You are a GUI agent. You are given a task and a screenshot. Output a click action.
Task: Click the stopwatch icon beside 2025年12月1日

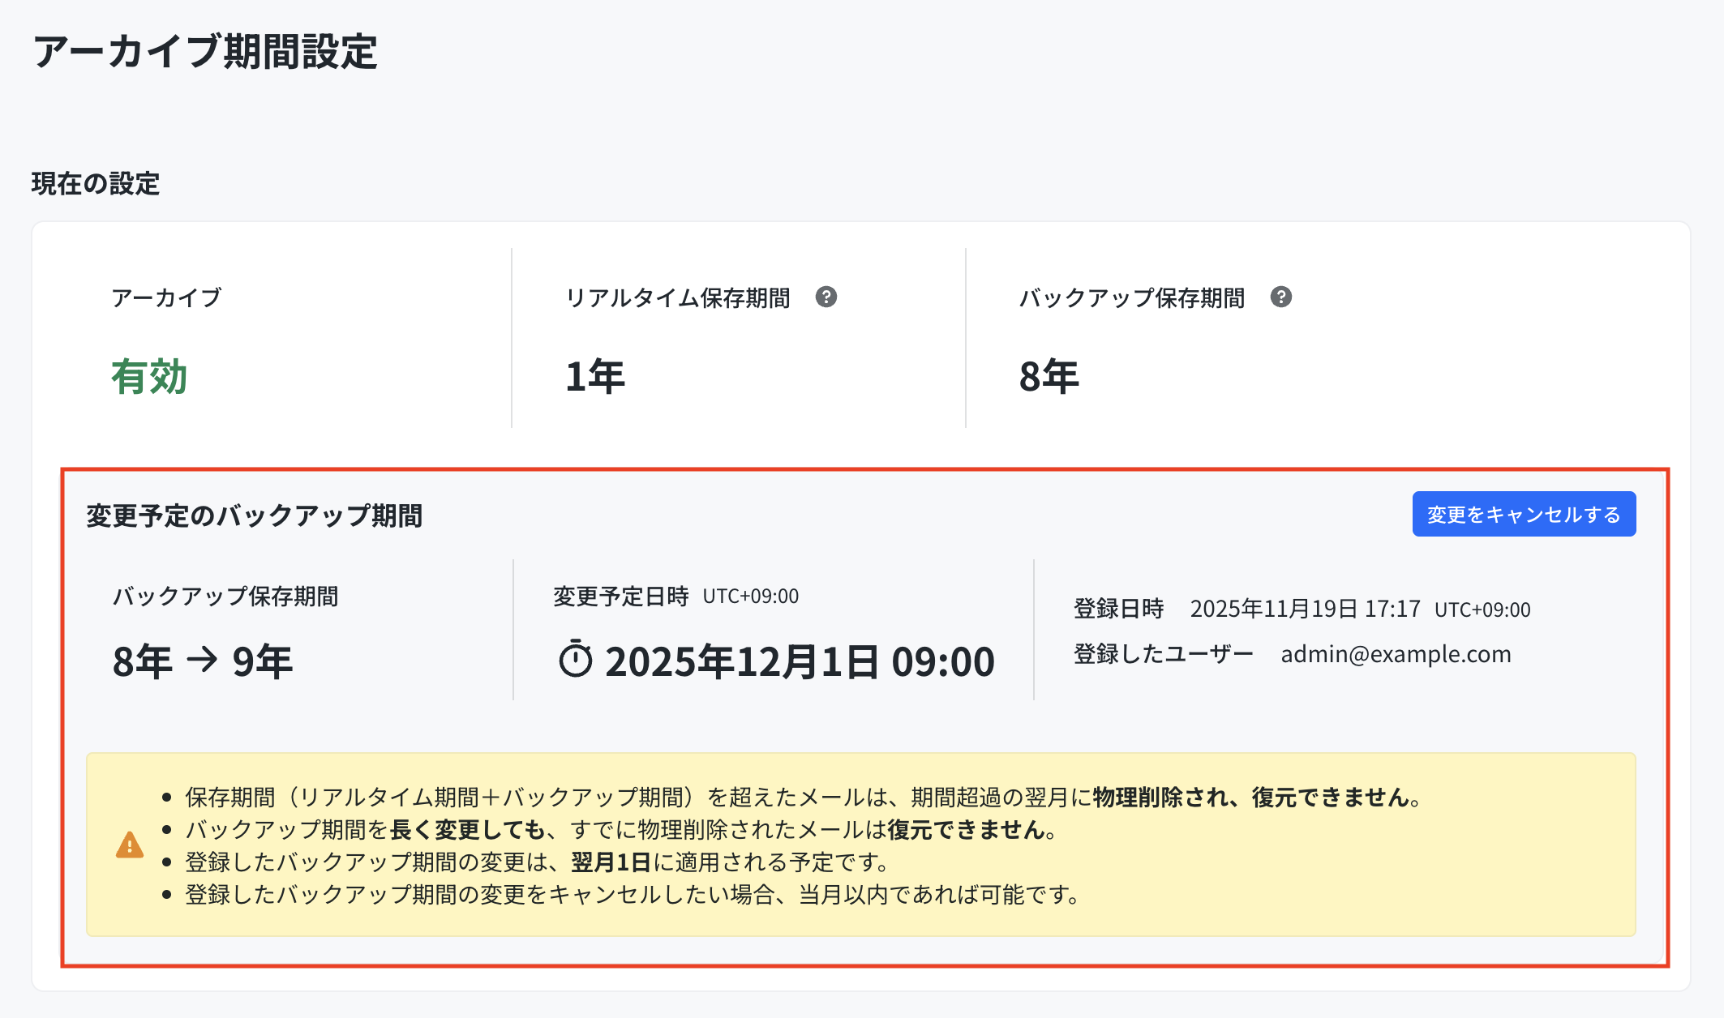(576, 659)
